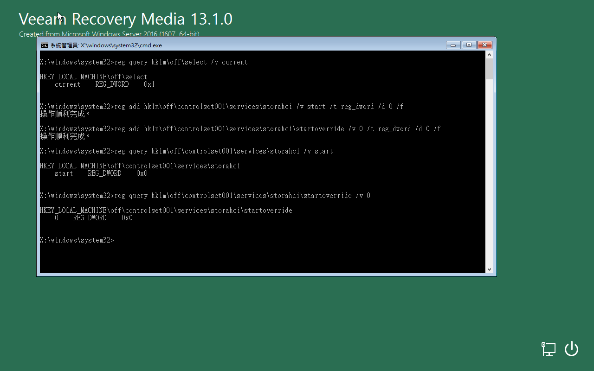Image resolution: width=594 pixels, height=371 pixels.
Task: Click the "HKEY_LOCAL_MACHINE\off\controlset001\services\storahci" output line
Action: (140, 166)
